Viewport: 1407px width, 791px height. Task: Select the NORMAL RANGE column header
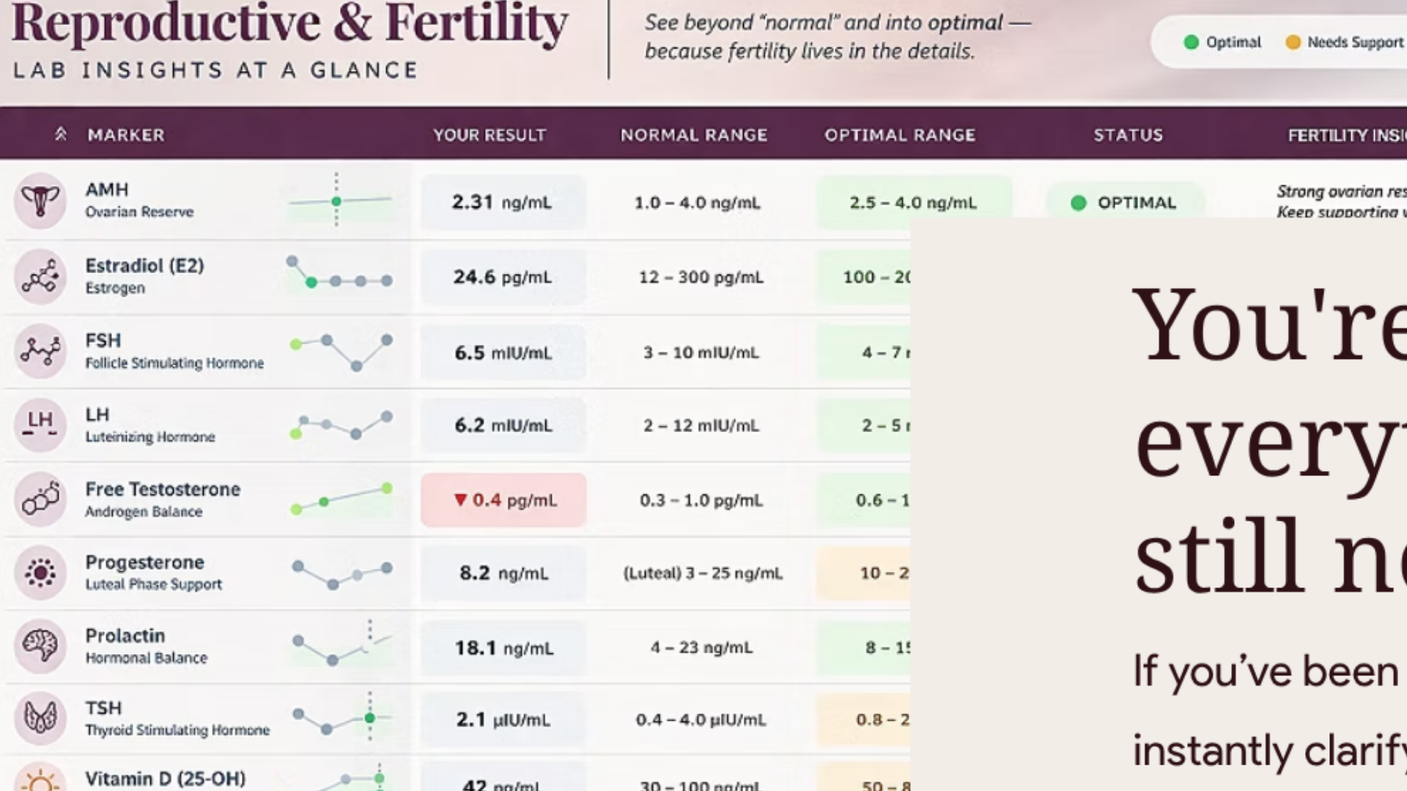[x=694, y=135]
